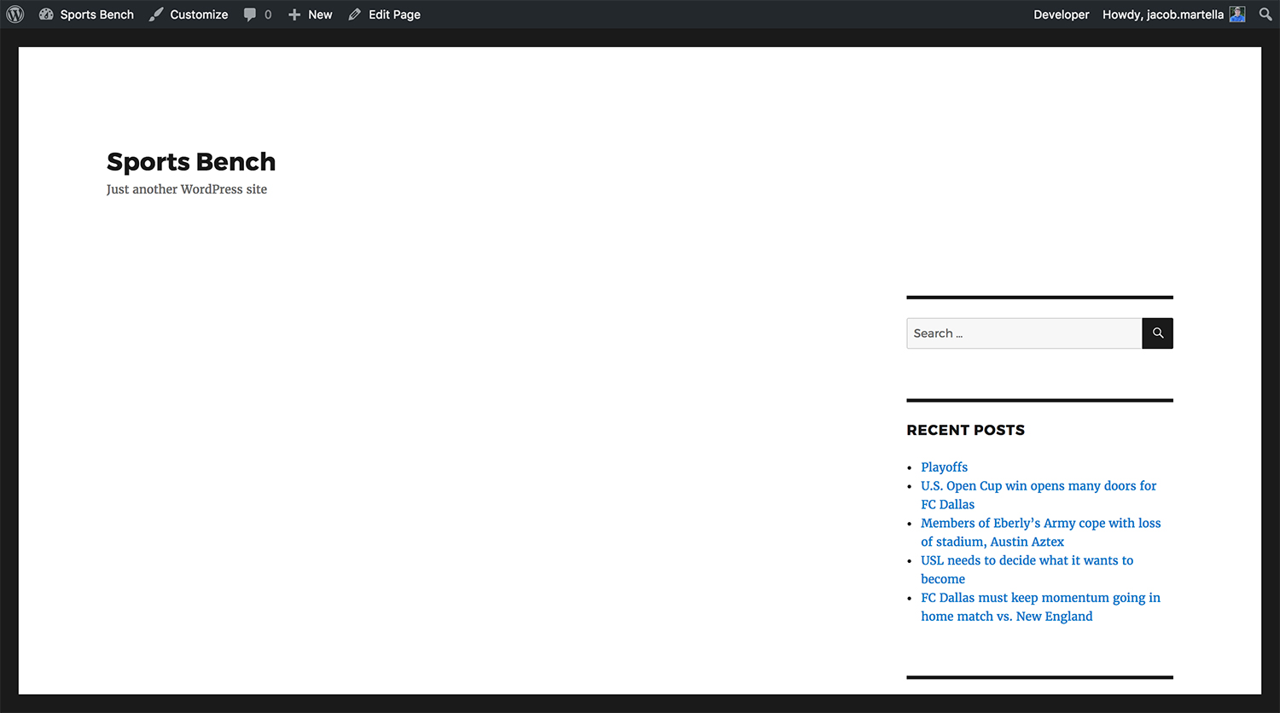This screenshot has width=1280, height=713.
Task: Click the Edit Page pencil icon
Action: (355, 14)
